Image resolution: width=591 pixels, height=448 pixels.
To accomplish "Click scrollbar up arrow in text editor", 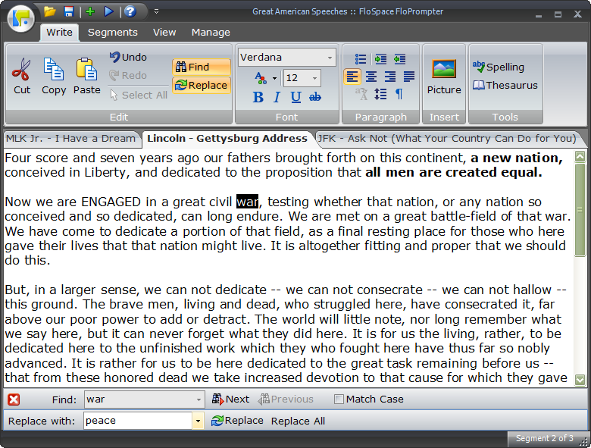I will click(x=580, y=156).
